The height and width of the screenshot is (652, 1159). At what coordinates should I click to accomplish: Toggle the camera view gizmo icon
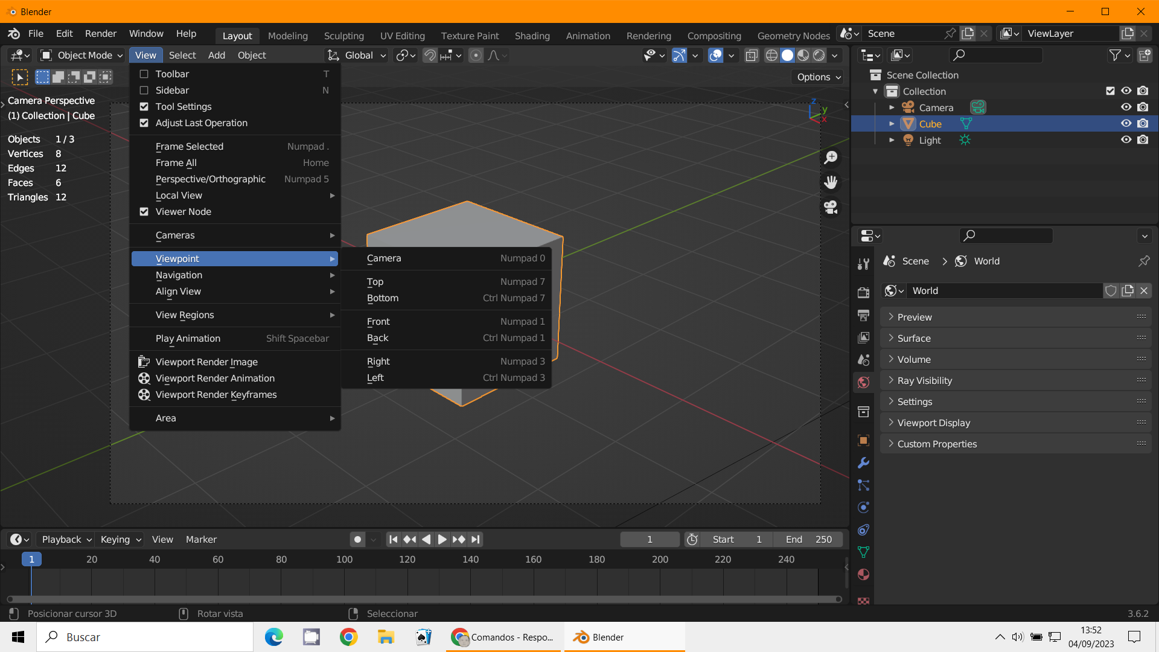tap(831, 207)
